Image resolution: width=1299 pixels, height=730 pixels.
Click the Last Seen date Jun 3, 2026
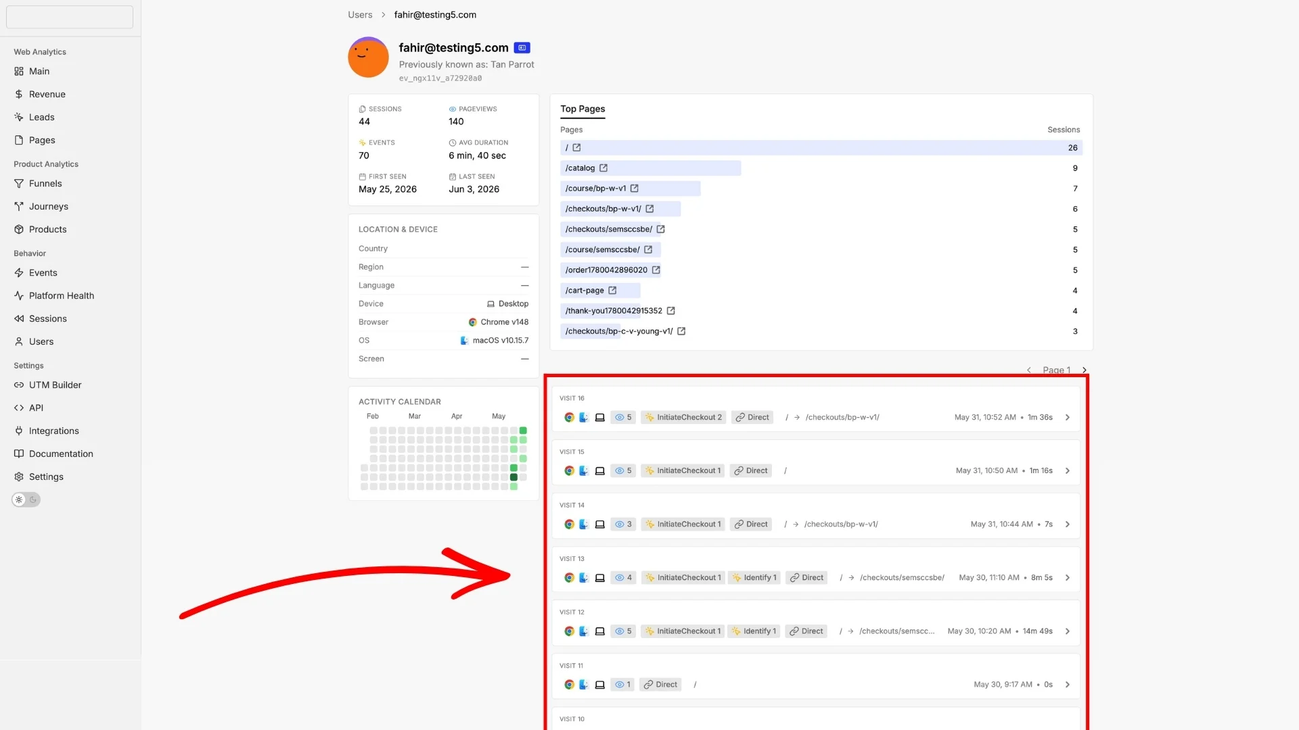coord(474,189)
